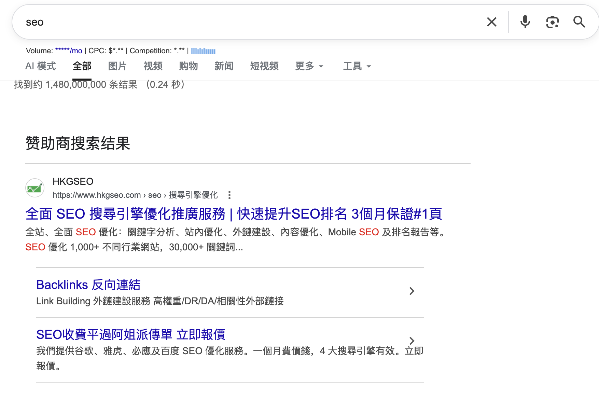This screenshot has height=401, width=599.
Task: Switch to the AI 模式 tab
Action: click(41, 66)
